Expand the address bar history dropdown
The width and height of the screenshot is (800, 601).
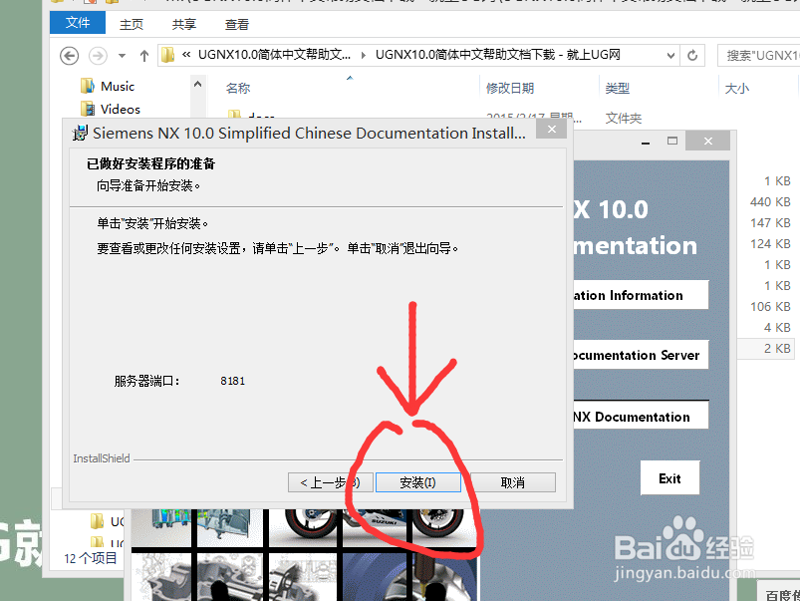click(x=670, y=55)
